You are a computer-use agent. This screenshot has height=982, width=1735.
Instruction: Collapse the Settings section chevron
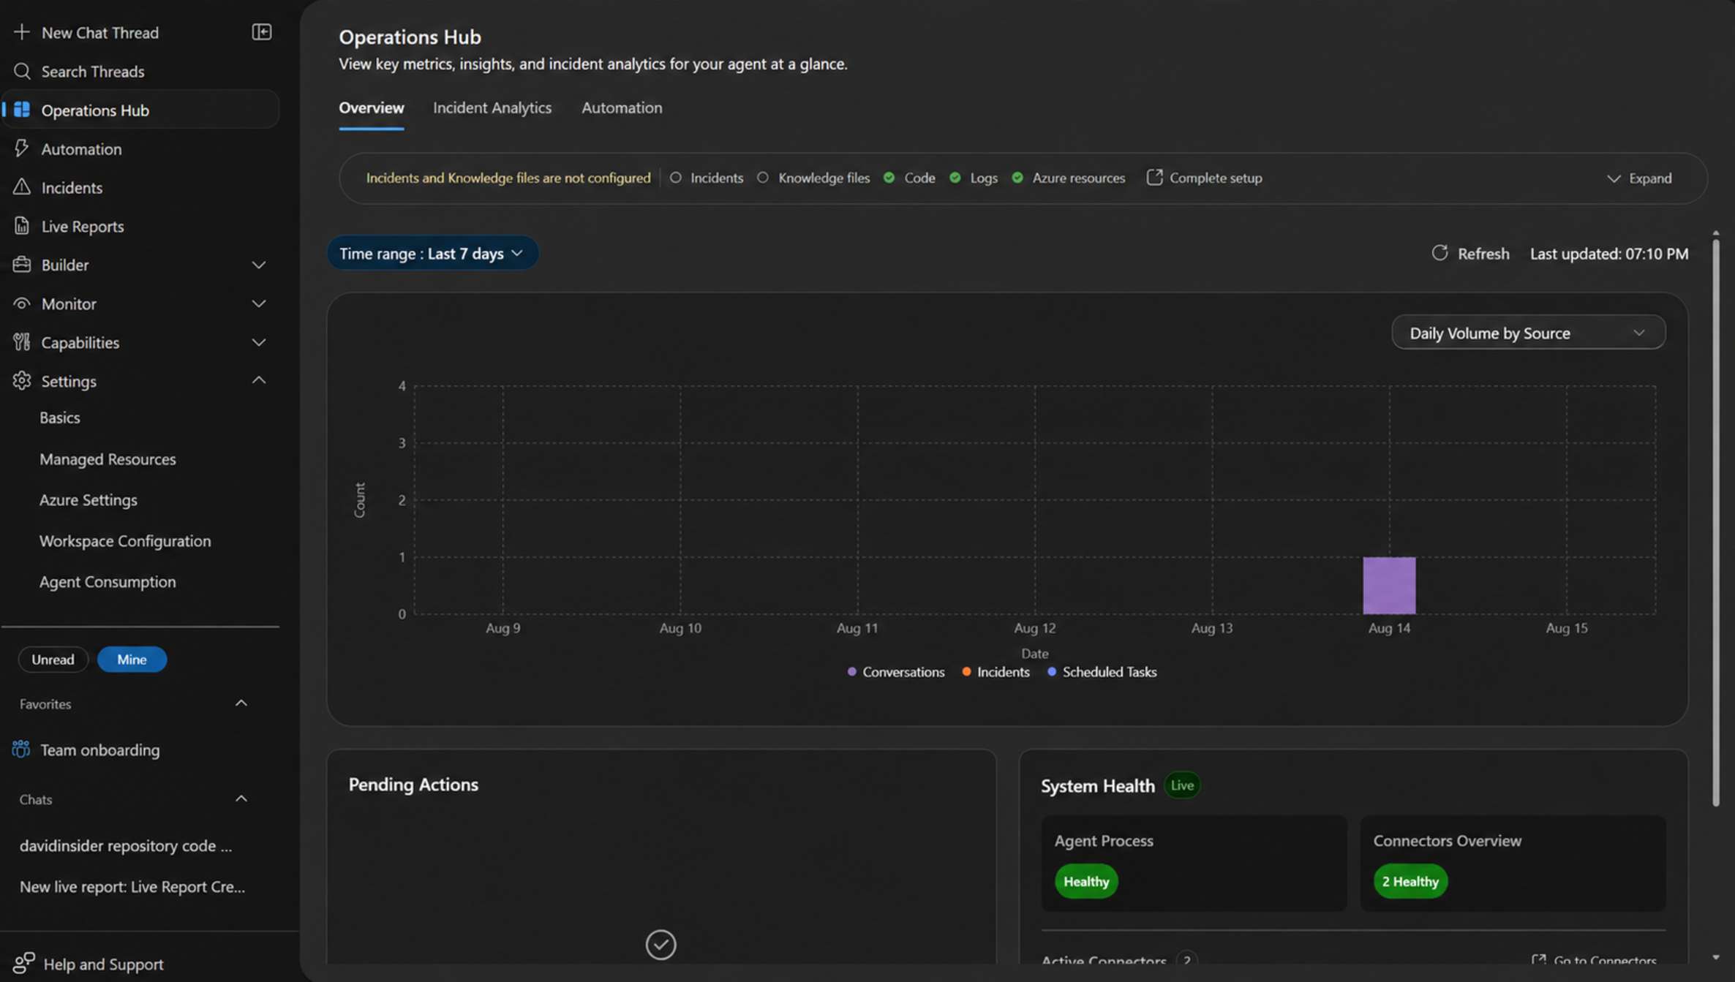tap(259, 380)
